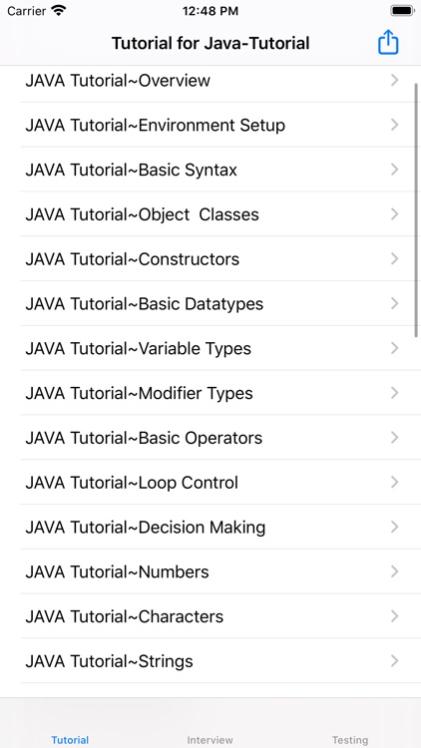
Task: Select JAVA Tutorial~Characters text
Action: click(124, 616)
